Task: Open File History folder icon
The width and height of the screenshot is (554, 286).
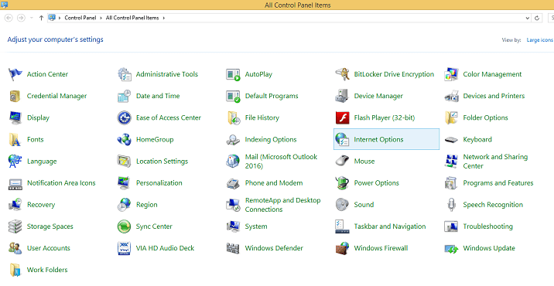Action: pyautogui.click(x=233, y=118)
